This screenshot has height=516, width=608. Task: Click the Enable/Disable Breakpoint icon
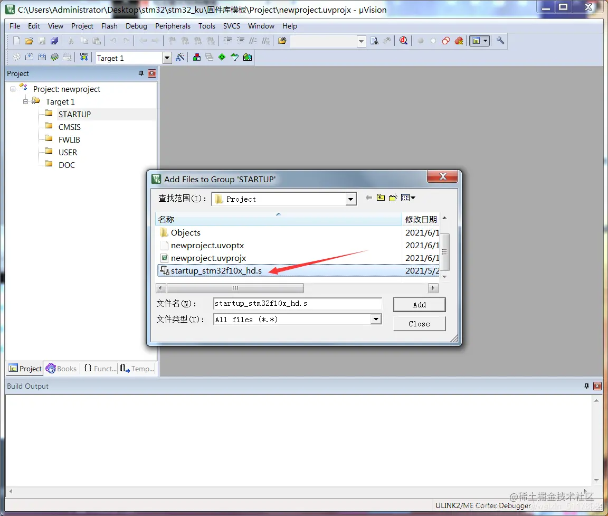tap(433, 41)
